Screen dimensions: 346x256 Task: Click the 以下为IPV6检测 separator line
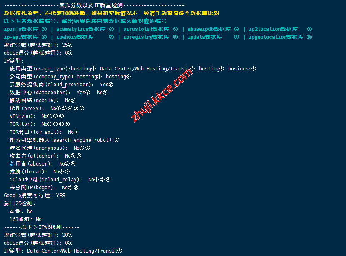pos(42,227)
